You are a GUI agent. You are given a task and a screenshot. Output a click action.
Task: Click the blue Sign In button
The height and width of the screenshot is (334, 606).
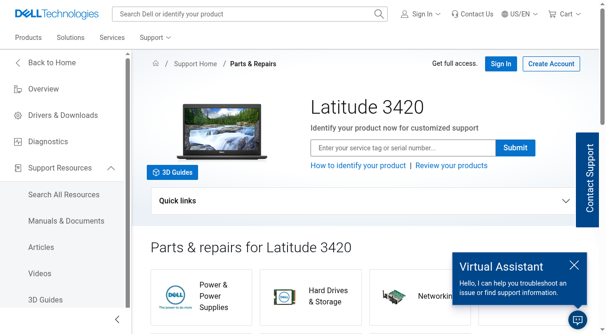[501, 64]
